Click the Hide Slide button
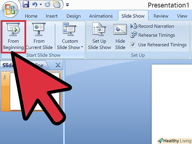The image size is (192, 144). 120,36
